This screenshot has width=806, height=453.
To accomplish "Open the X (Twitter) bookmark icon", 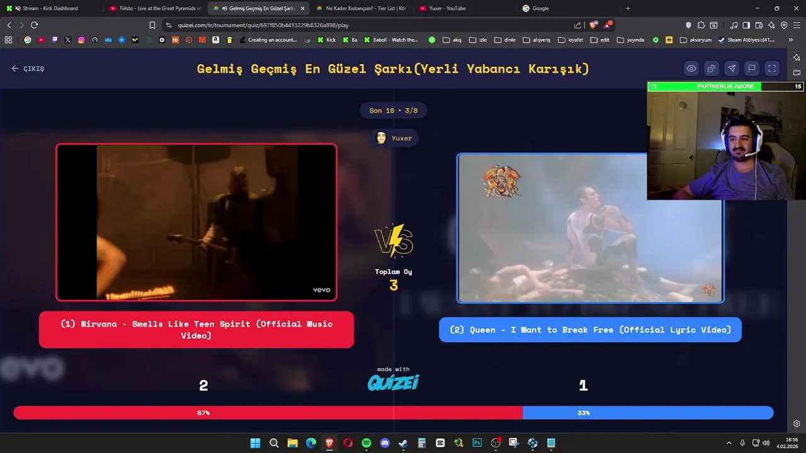I will (x=68, y=40).
